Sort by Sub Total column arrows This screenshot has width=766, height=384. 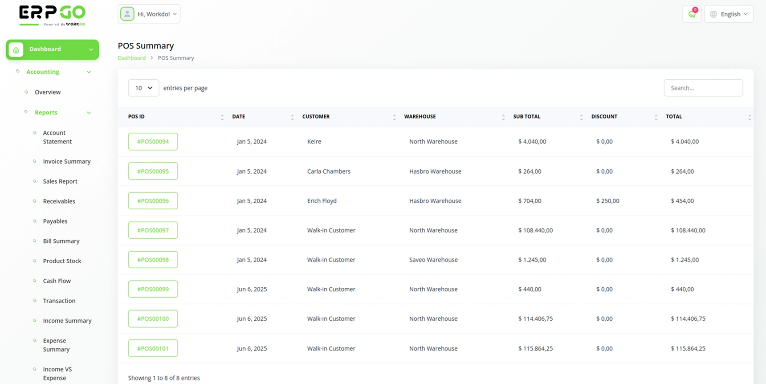tap(581, 117)
